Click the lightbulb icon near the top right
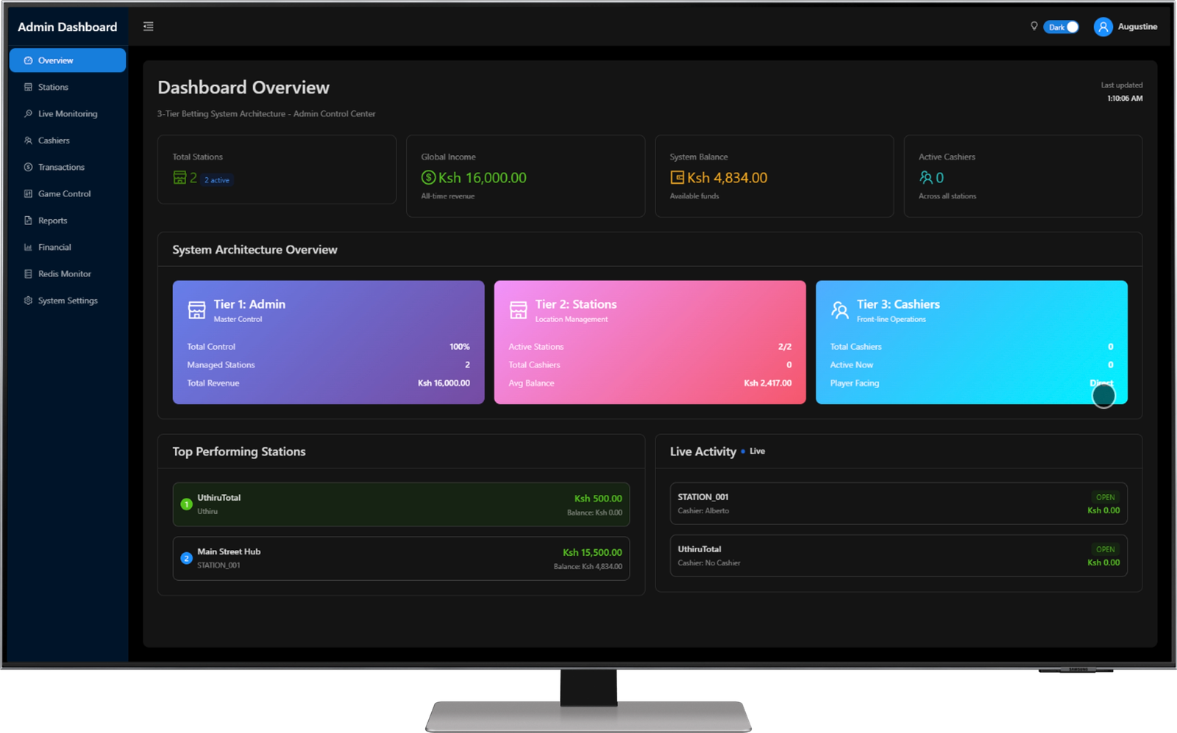The width and height of the screenshot is (1177, 733). [1034, 26]
